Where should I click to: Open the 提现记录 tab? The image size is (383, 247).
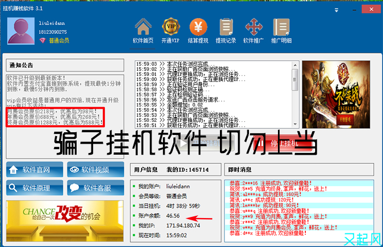[x=226, y=31]
